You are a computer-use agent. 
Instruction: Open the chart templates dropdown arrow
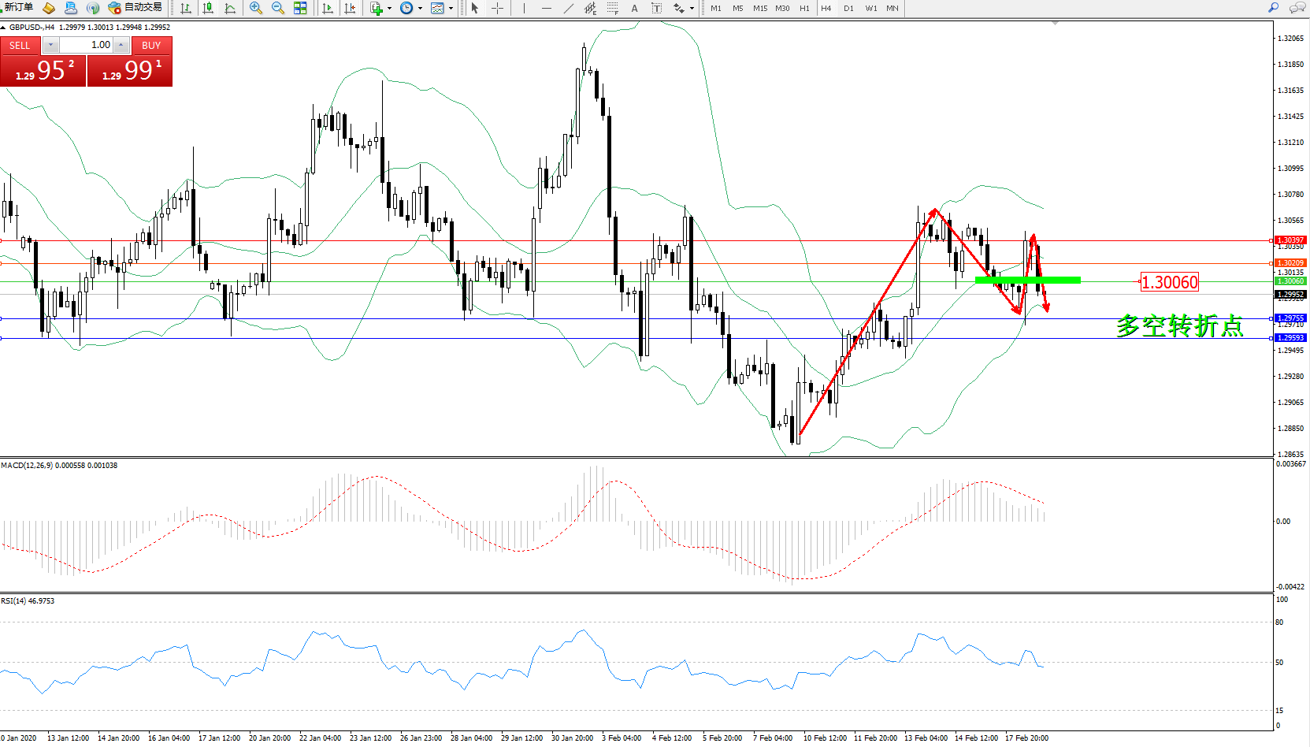(451, 9)
